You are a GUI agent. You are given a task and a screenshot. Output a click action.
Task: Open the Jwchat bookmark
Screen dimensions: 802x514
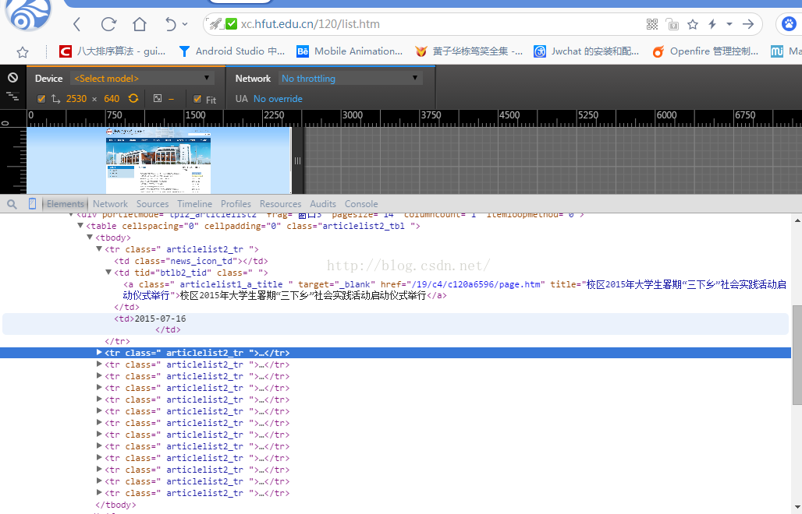click(586, 51)
